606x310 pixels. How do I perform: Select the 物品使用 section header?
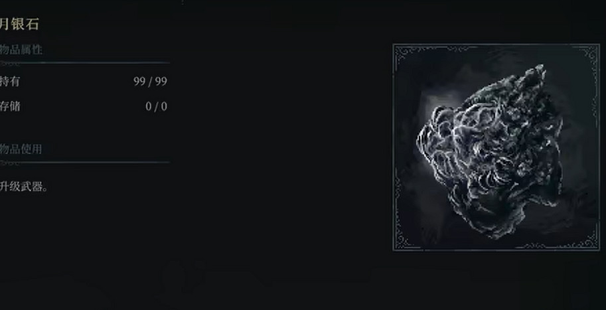click(x=21, y=149)
